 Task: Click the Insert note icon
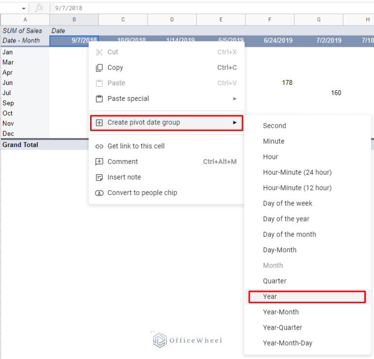click(x=99, y=177)
